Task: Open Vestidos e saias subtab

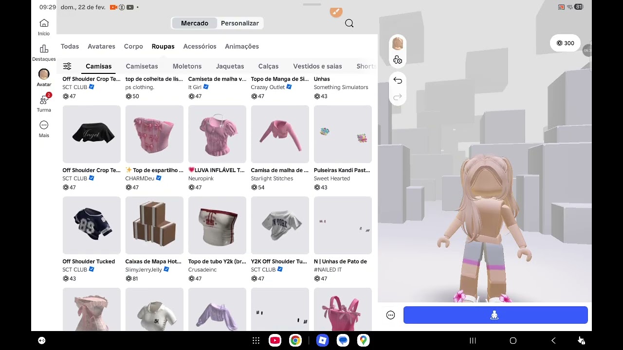Action: point(317,66)
